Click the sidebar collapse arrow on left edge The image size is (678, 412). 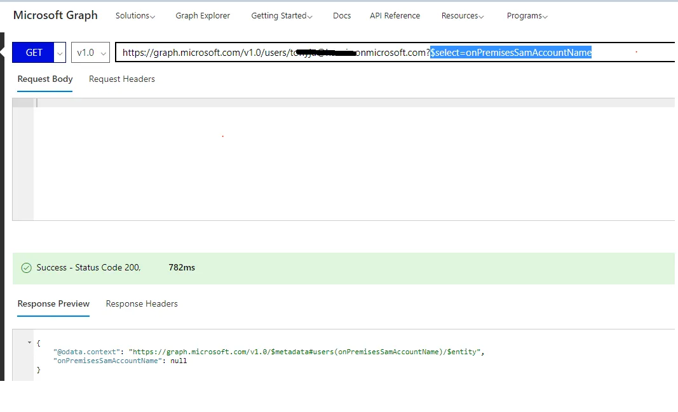pyautogui.click(x=2, y=52)
